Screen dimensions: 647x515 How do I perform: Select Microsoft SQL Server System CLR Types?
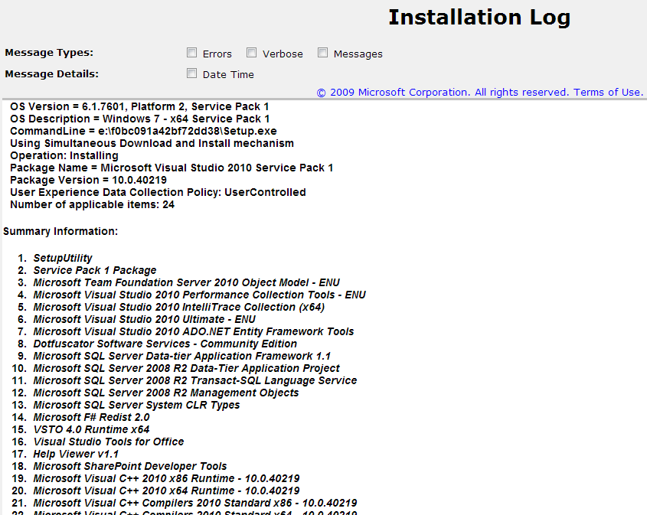click(x=136, y=406)
